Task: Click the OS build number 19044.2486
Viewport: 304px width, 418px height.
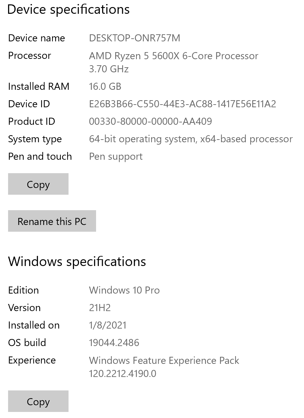Action: click(114, 343)
